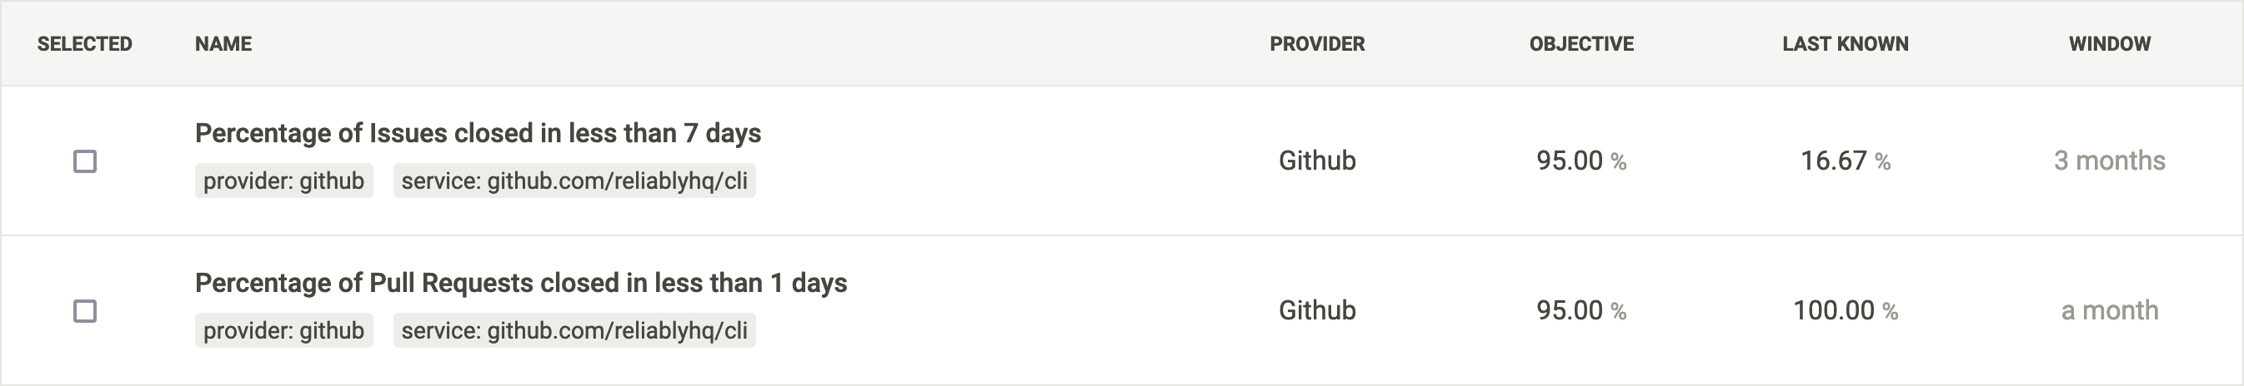Sort by the NAME column header
Screen dimensions: 2244x386
point(223,43)
